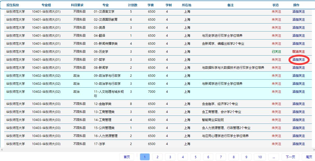
Task: Click 下一页 to go next page
Action: coord(290,157)
